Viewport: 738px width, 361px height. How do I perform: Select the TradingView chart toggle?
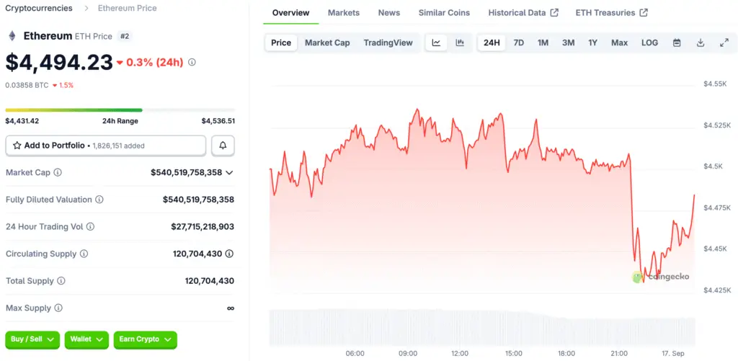[x=388, y=43]
